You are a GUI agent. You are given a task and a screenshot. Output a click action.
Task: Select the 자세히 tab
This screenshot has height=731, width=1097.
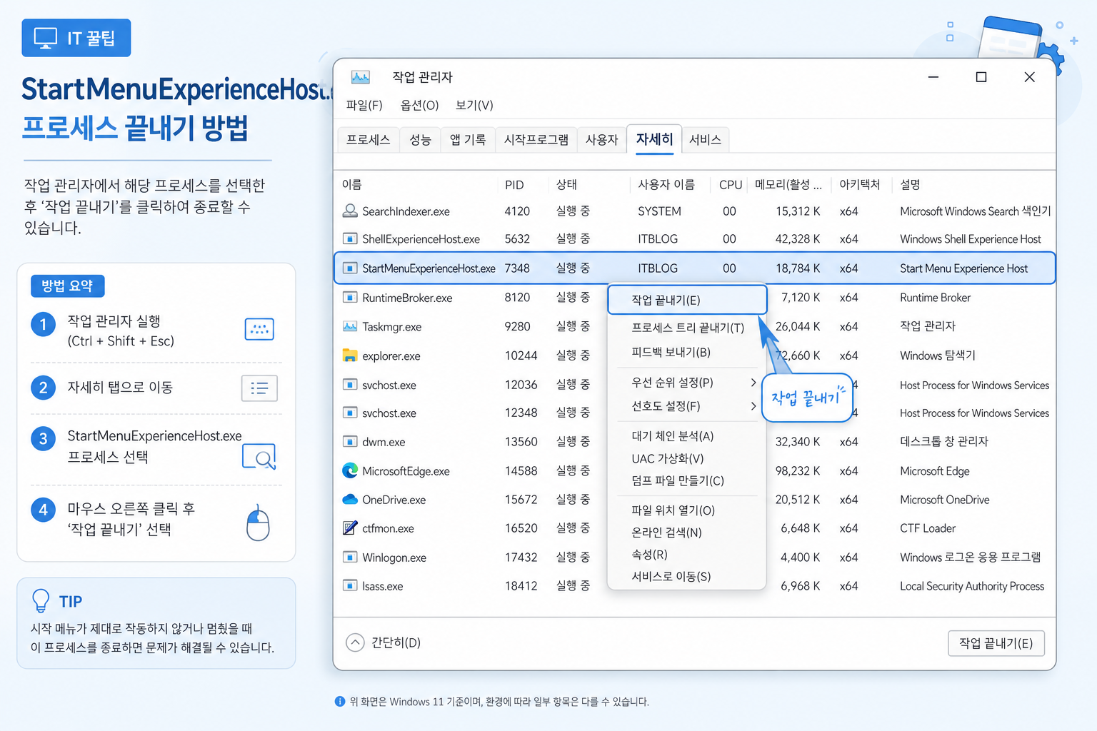click(x=654, y=139)
